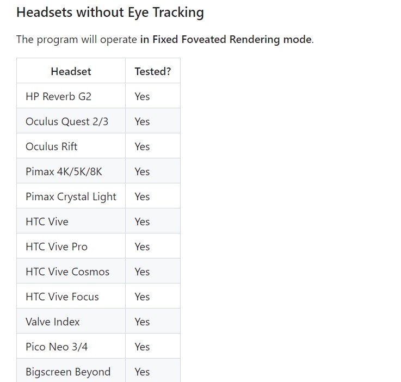Viewport: 401px width, 382px height.
Task: Click Yes in the Valve Index row
Action: [x=142, y=322]
